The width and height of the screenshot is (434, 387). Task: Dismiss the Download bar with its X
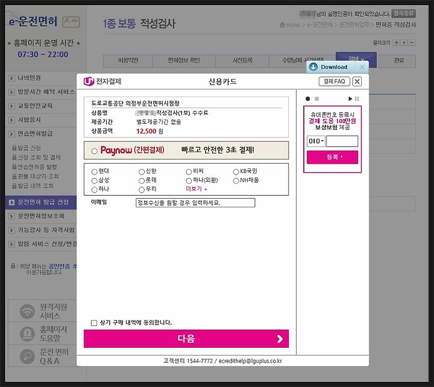point(362,67)
